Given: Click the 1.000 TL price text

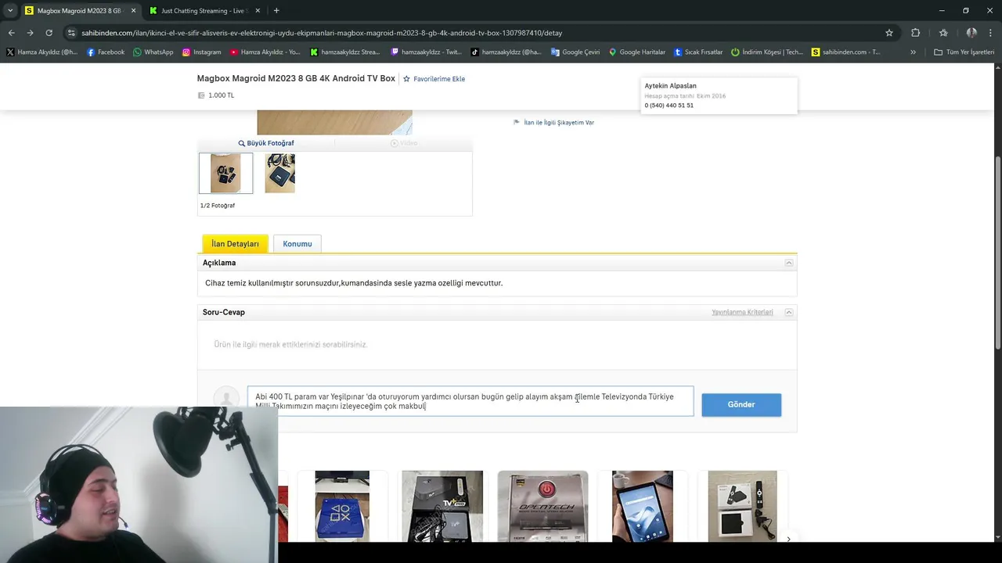Looking at the screenshot, I should click(221, 95).
